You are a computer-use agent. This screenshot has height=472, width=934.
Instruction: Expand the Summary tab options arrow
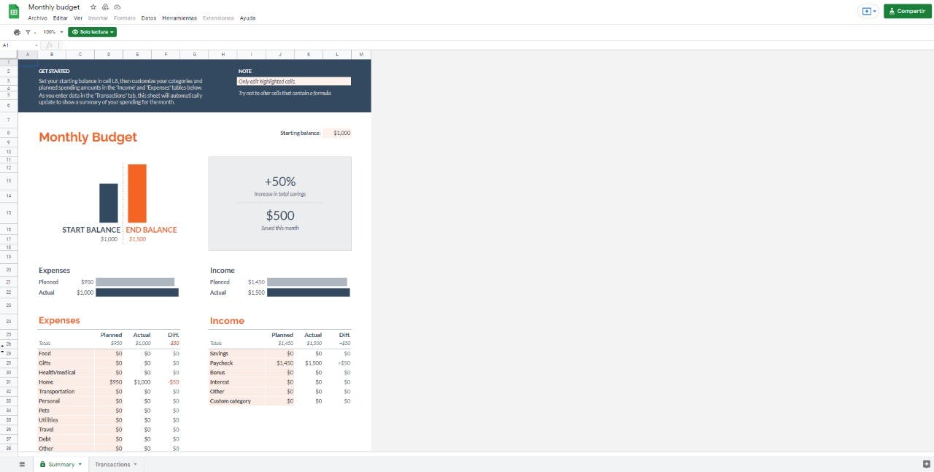pyautogui.click(x=80, y=465)
